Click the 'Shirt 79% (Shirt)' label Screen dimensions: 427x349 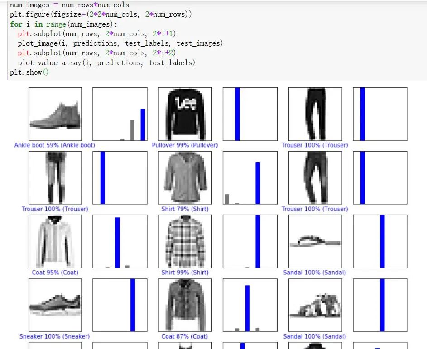(185, 209)
